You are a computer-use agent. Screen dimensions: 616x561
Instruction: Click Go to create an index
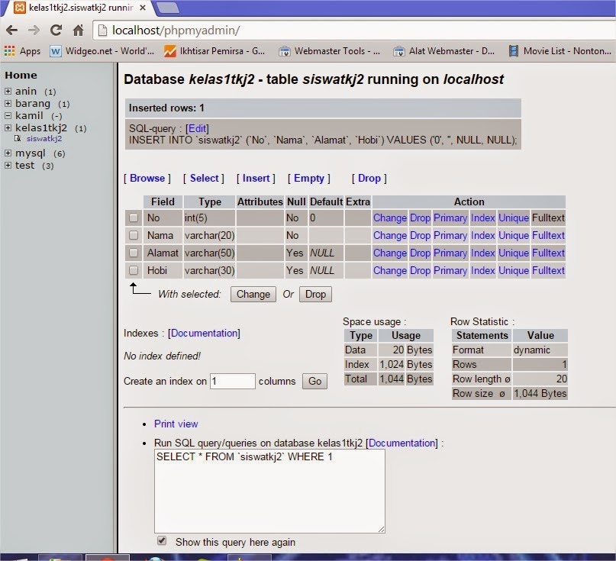(314, 381)
